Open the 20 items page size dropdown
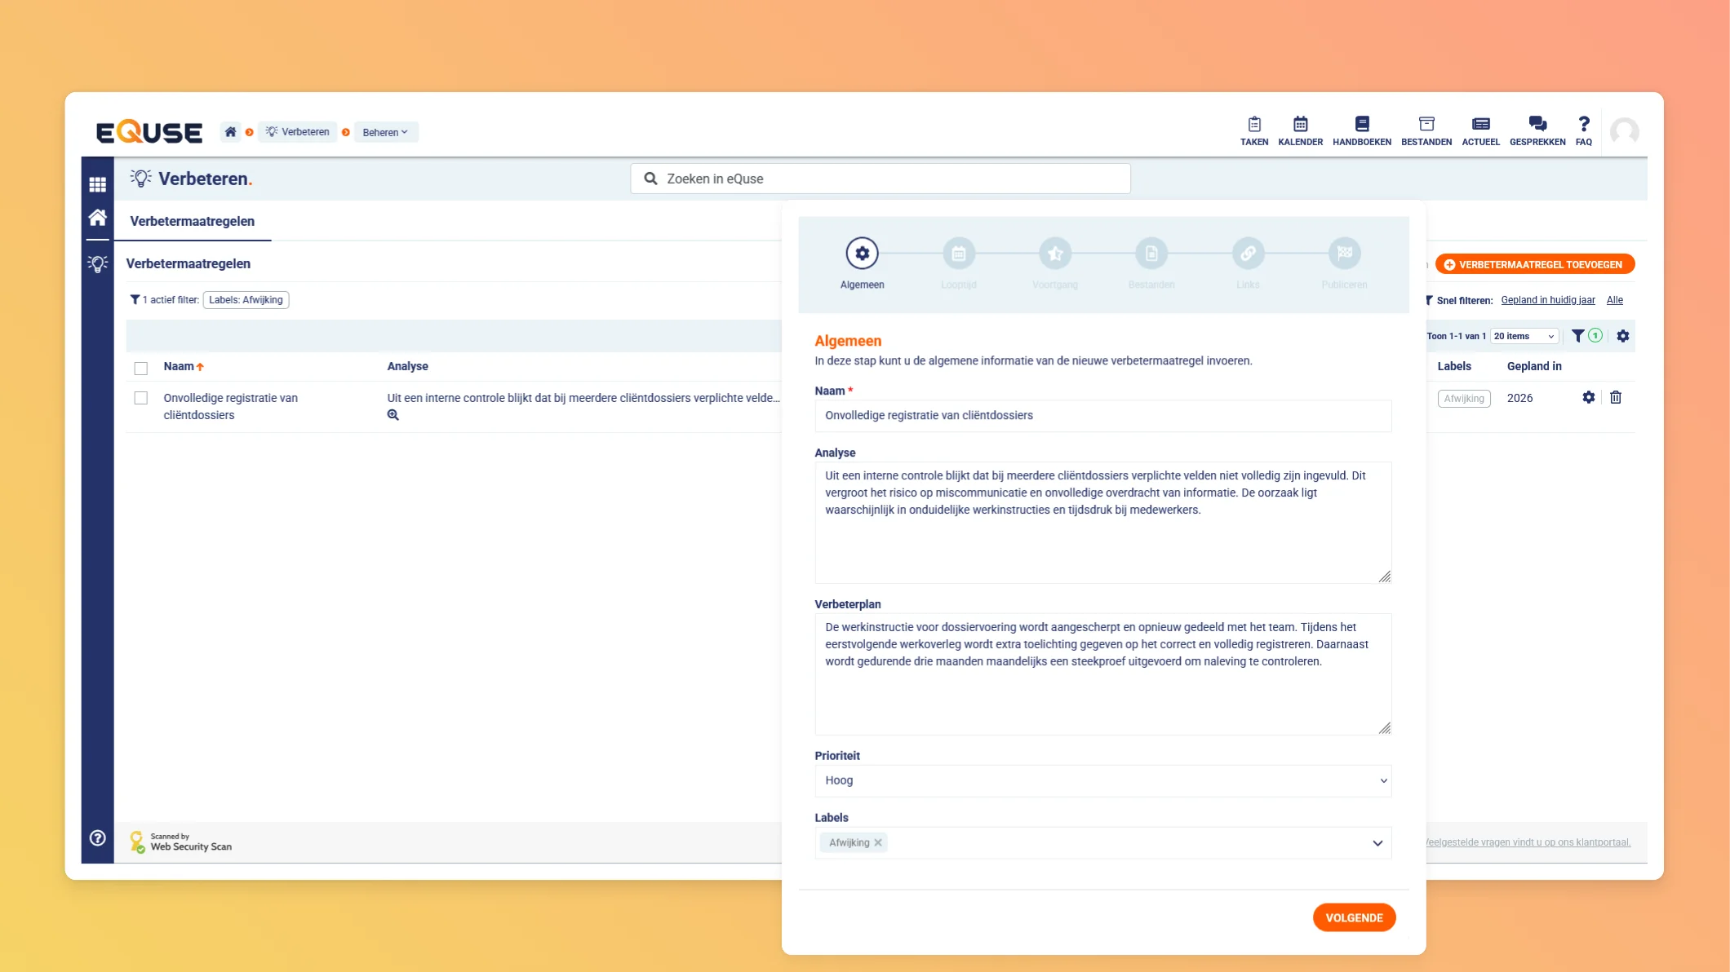 pos(1524,336)
